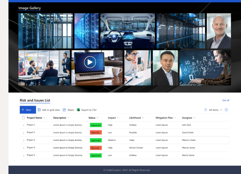Open the Assignee column dropdown

click(194, 118)
